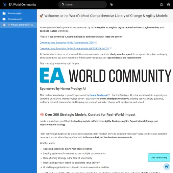
Task: Click the Enterprise Agility folder icon
Action: [4, 19]
